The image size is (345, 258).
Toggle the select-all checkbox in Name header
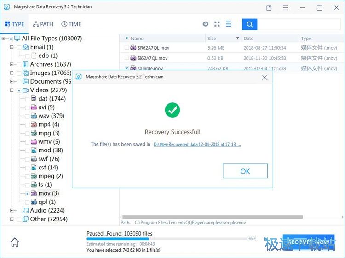pos(126,38)
